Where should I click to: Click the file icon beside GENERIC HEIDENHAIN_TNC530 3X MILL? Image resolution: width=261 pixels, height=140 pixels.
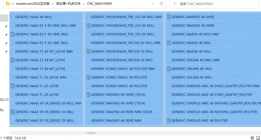[x=88, y=52]
